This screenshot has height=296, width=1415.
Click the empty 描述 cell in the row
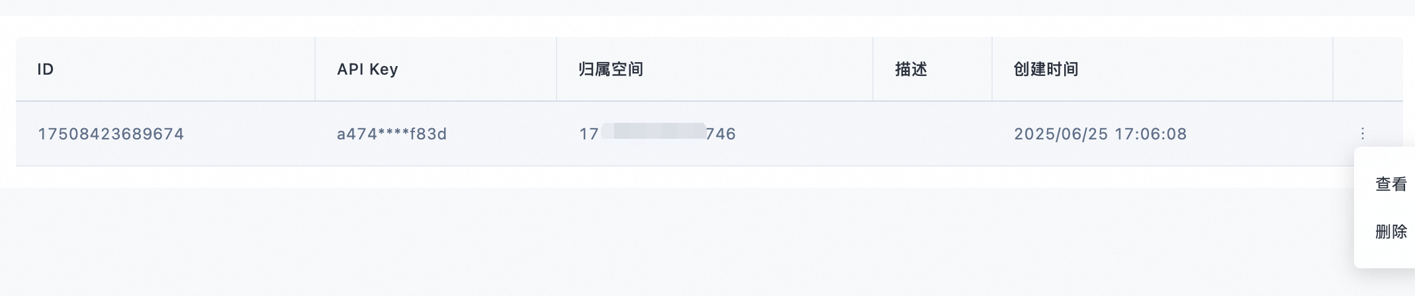(933, 134)
